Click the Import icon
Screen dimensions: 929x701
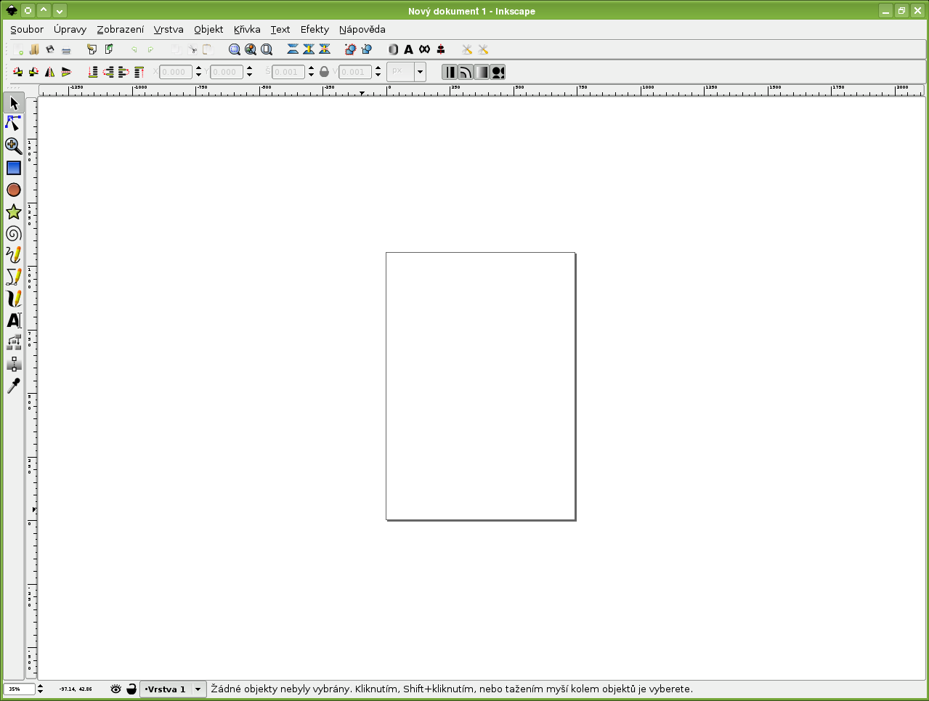coord(92,49)
